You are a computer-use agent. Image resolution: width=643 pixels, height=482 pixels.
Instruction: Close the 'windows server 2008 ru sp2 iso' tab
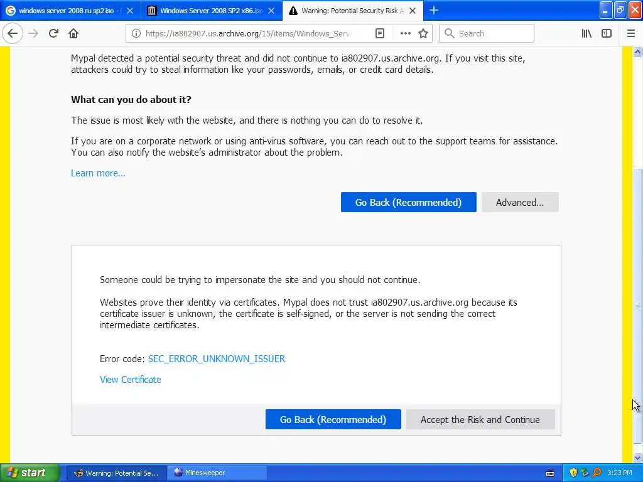(129, 11)
